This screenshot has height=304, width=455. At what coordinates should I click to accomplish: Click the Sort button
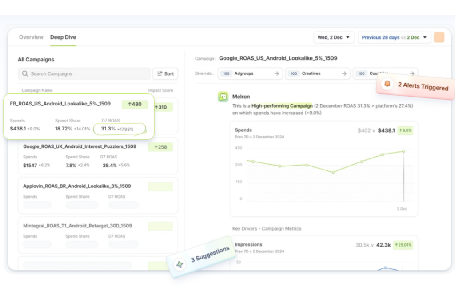[165, 73]
